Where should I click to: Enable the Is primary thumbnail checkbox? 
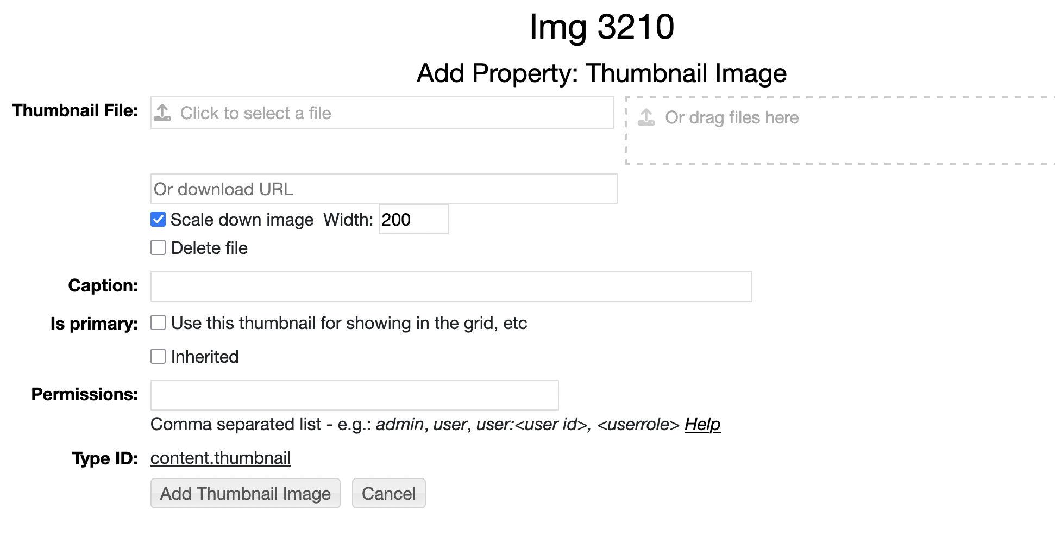tap(158, 323)
